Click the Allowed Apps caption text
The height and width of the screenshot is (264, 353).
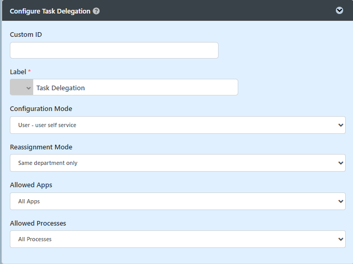(31, 185)
